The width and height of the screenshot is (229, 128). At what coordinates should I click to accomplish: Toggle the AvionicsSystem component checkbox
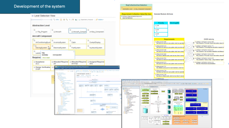(x=52, y=40)
